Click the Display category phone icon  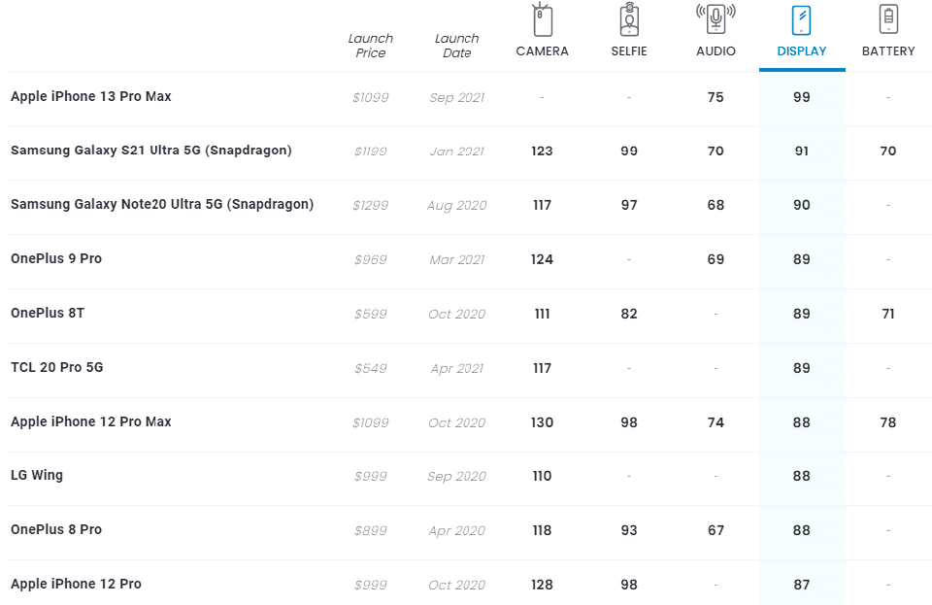802,19
